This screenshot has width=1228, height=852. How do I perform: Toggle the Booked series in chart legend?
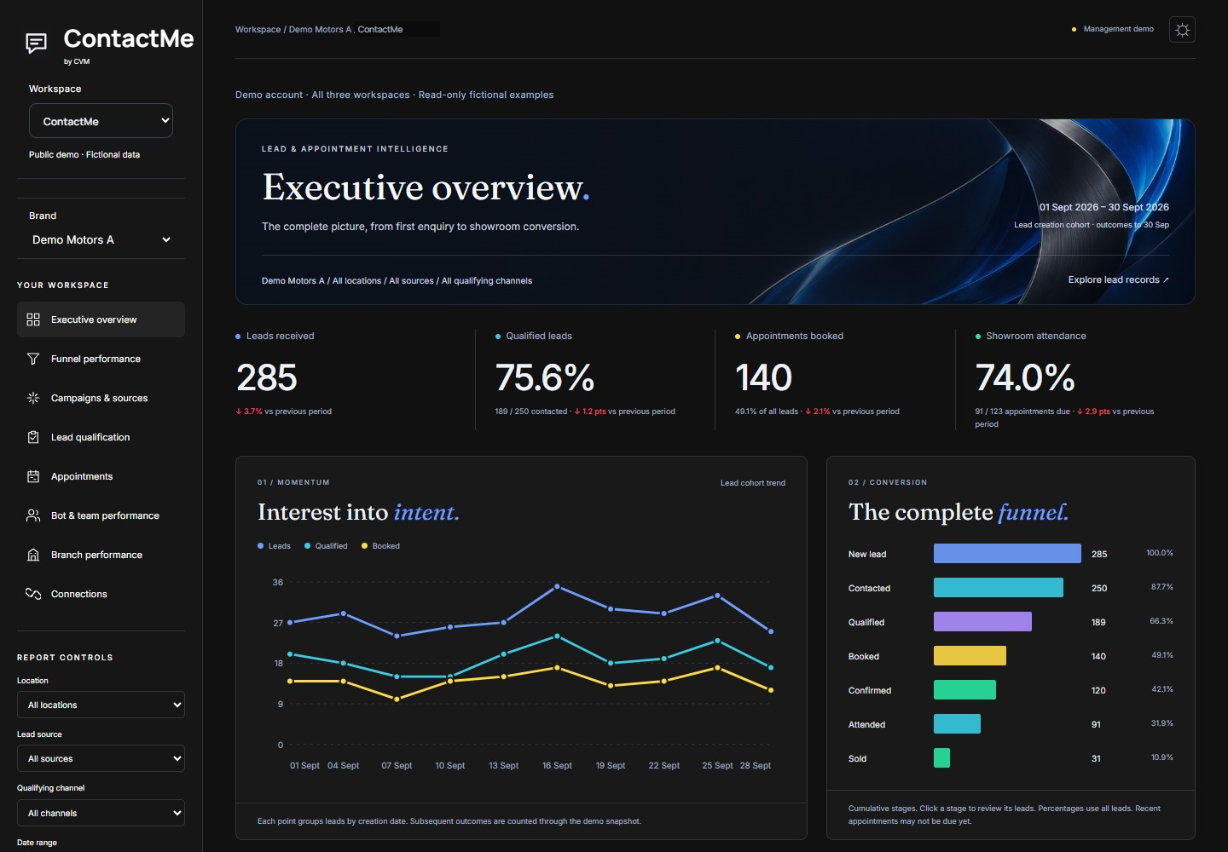click(x=380, y=546)
